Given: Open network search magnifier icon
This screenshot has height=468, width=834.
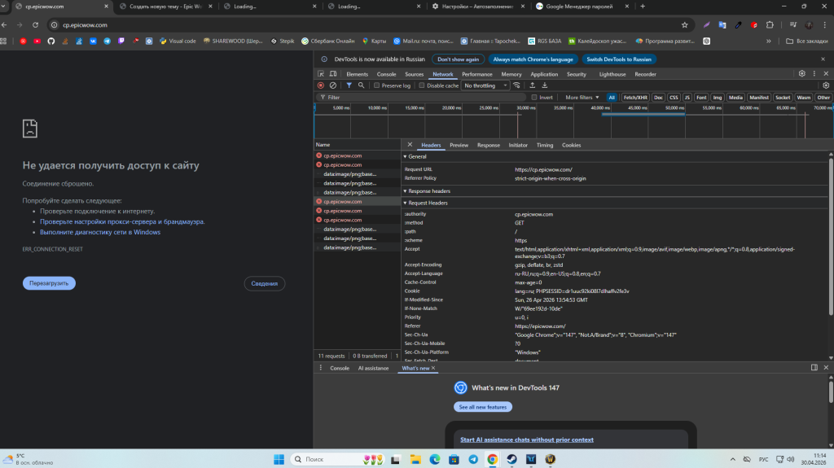Looking at the screenshot, I should 361,85.
